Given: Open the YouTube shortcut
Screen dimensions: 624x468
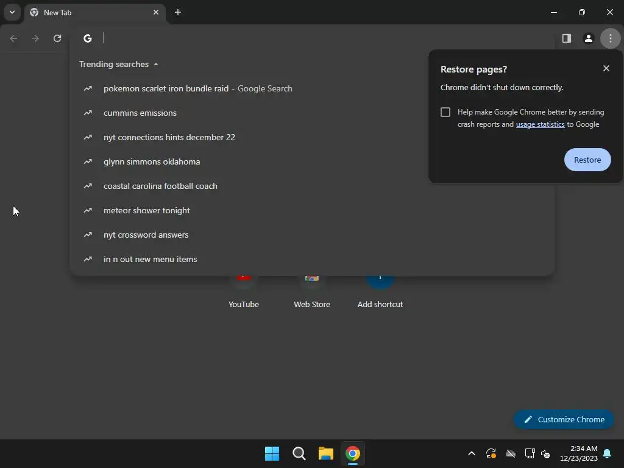Looking at the screenshot, I should click(x=244, y=292).
